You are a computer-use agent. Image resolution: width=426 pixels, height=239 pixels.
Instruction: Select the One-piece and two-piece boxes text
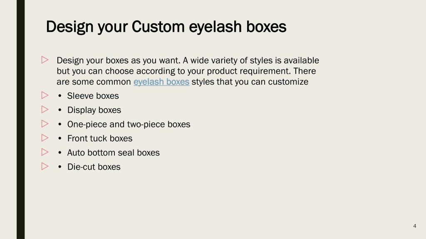(x=129, y=124)
